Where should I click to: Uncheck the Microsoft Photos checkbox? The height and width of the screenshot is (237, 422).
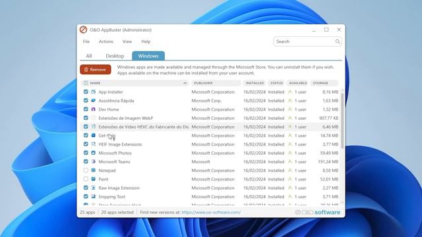pyautogui.click(x=86, y=153)
